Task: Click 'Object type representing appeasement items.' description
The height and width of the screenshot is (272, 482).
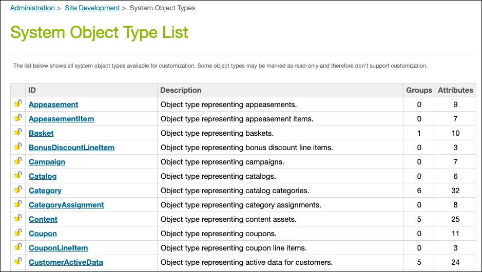Action: [237, 119]
